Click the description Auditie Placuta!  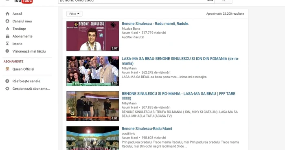(x=133, y=37)
